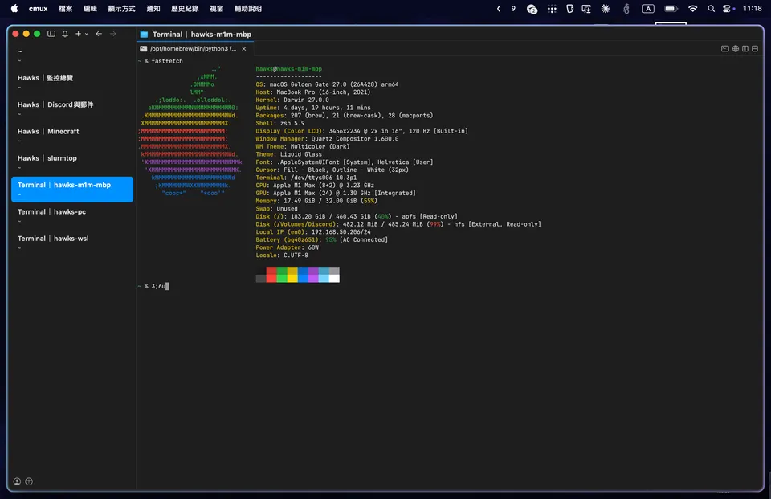Open the notifications bell icon

65,34
